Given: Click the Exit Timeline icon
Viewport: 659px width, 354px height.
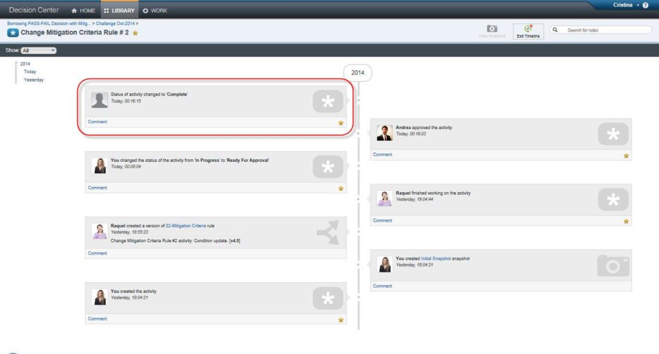Looking at the screenshot, I should click(x=528, y=28).
